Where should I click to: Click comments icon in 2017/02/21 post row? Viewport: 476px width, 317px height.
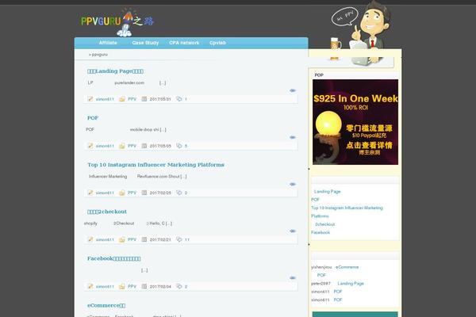(x=179, y=239)
